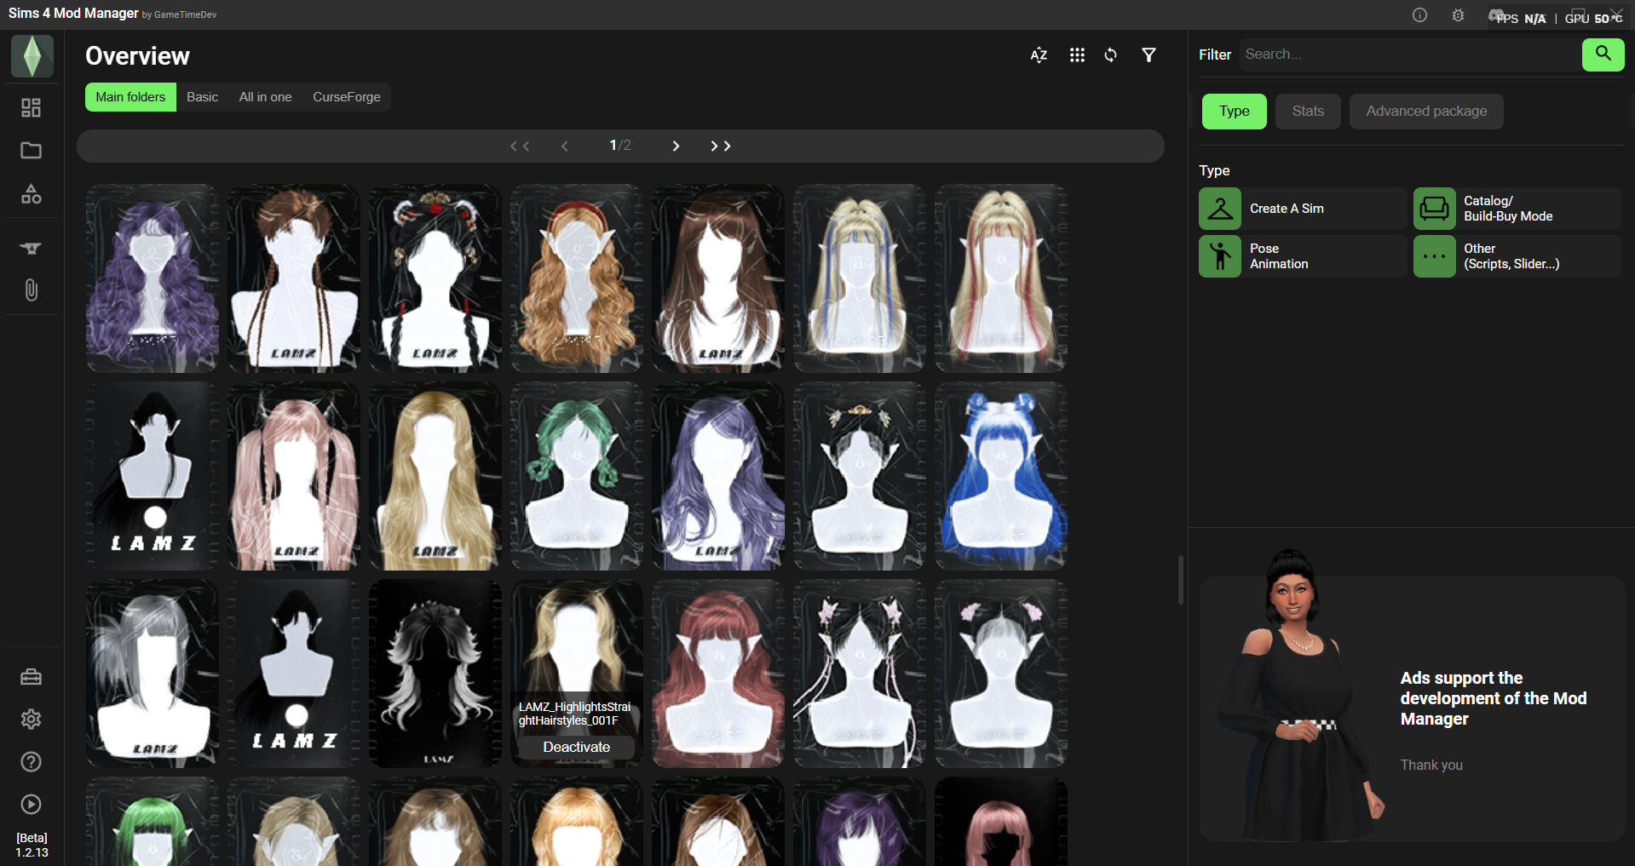The image size is (1635, 866).
Task: Switch to the Basic tab
Action: pos(202,97)
